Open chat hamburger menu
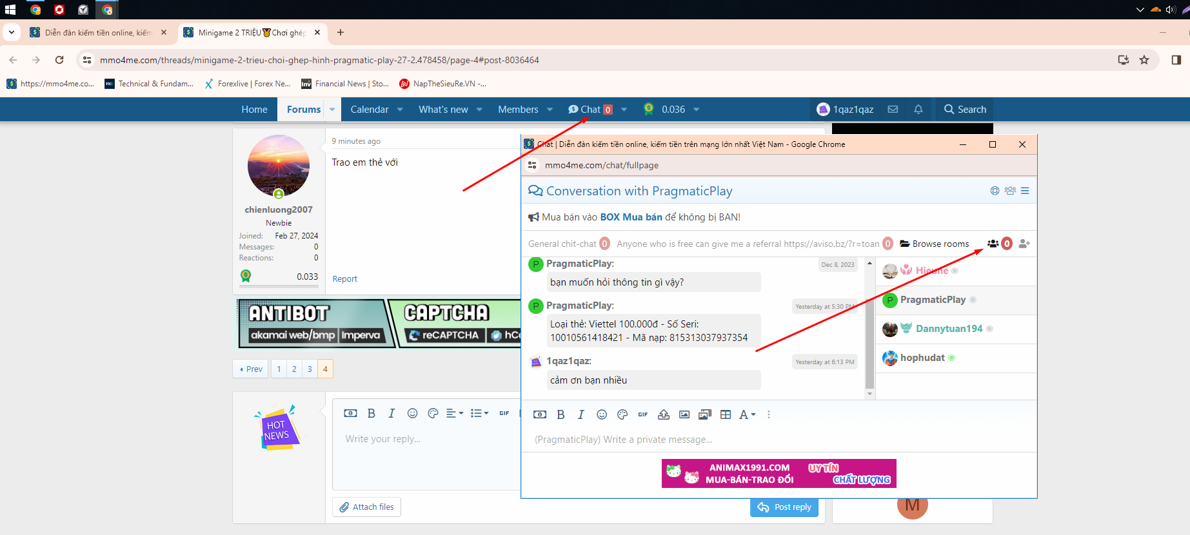Image resolution: width=1190 pixels, height=535 pixels. tap(1025, 191)
